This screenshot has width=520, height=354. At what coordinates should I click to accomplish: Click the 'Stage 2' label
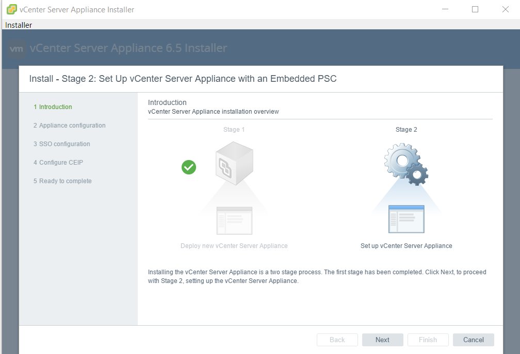(x=407, y=130)
